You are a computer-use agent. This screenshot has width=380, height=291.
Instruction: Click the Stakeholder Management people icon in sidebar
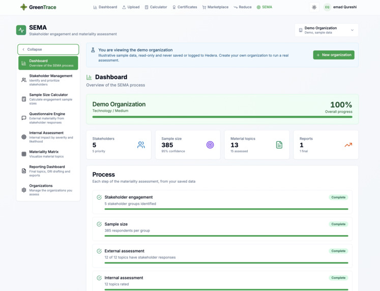(24, 80)
